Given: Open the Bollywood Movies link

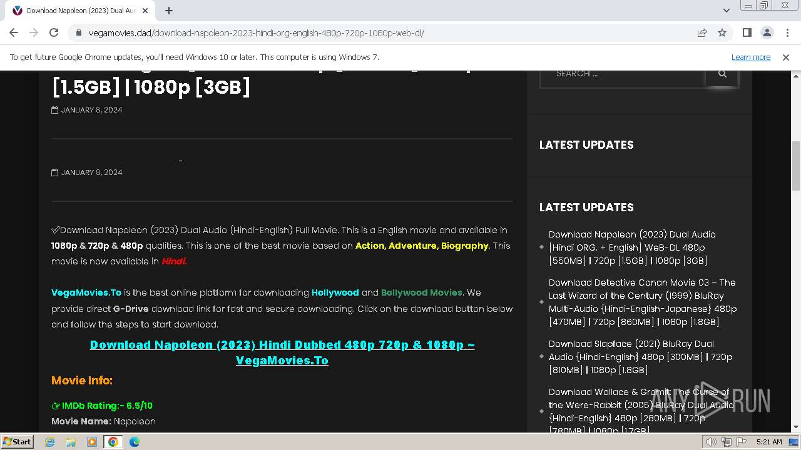Looking at the screenshot, I should coord(422,292).
